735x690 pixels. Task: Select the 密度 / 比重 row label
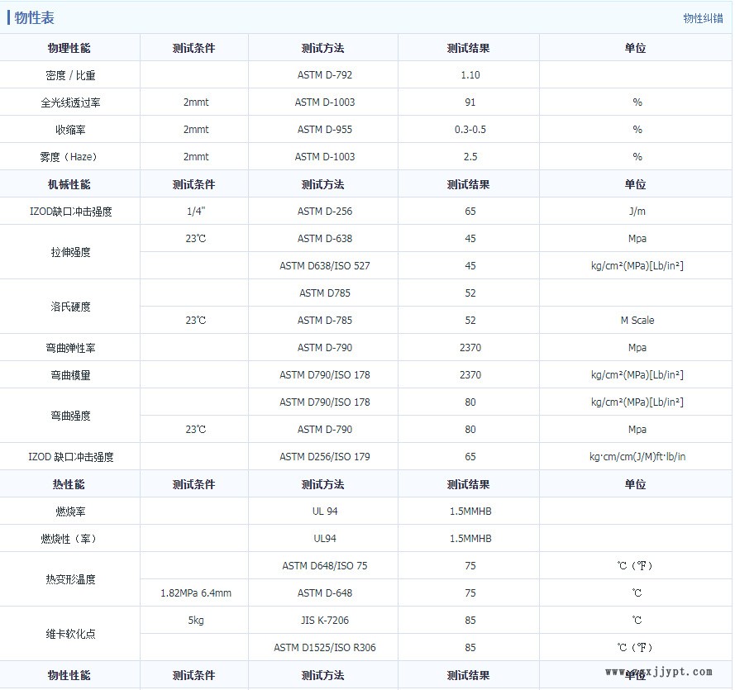tap(70, 75)
